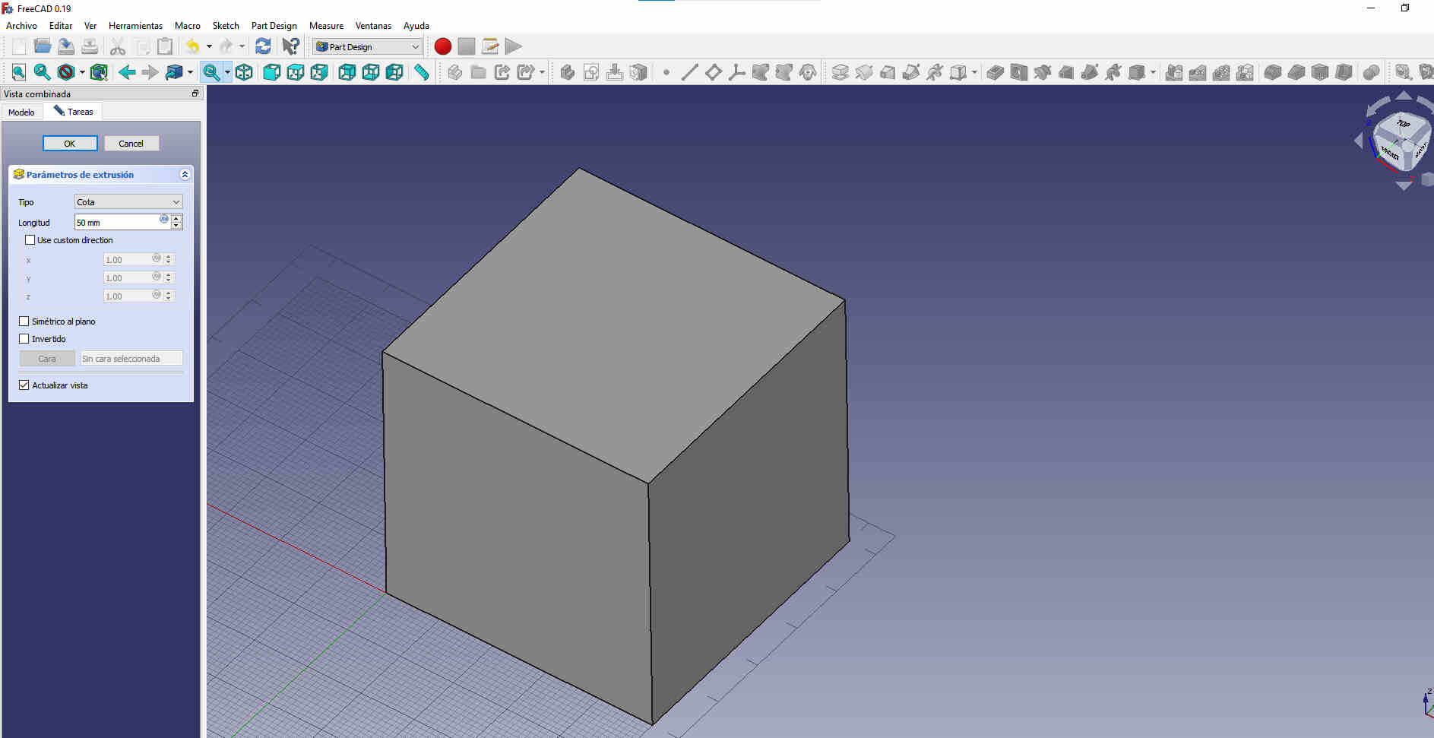The height and width of the screenshot is (738, 1434).
Task: Click the Cancel button
Action: [x=131, y=144]
